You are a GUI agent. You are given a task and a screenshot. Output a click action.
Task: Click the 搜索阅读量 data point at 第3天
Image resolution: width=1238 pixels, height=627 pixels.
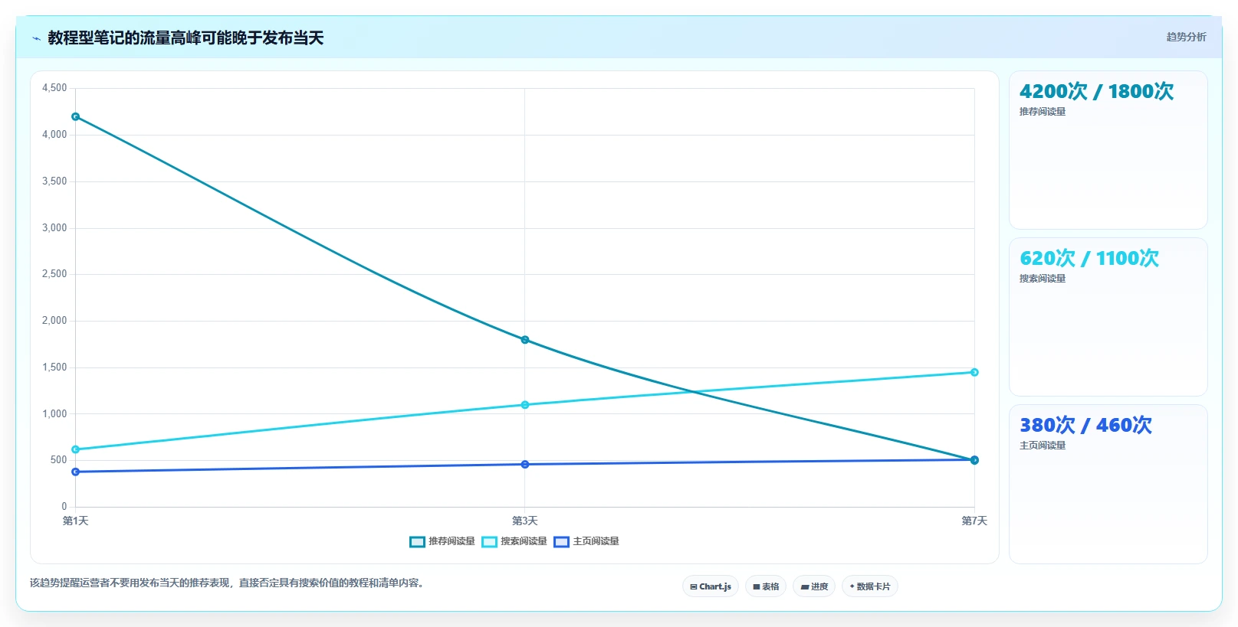[525, 405]
